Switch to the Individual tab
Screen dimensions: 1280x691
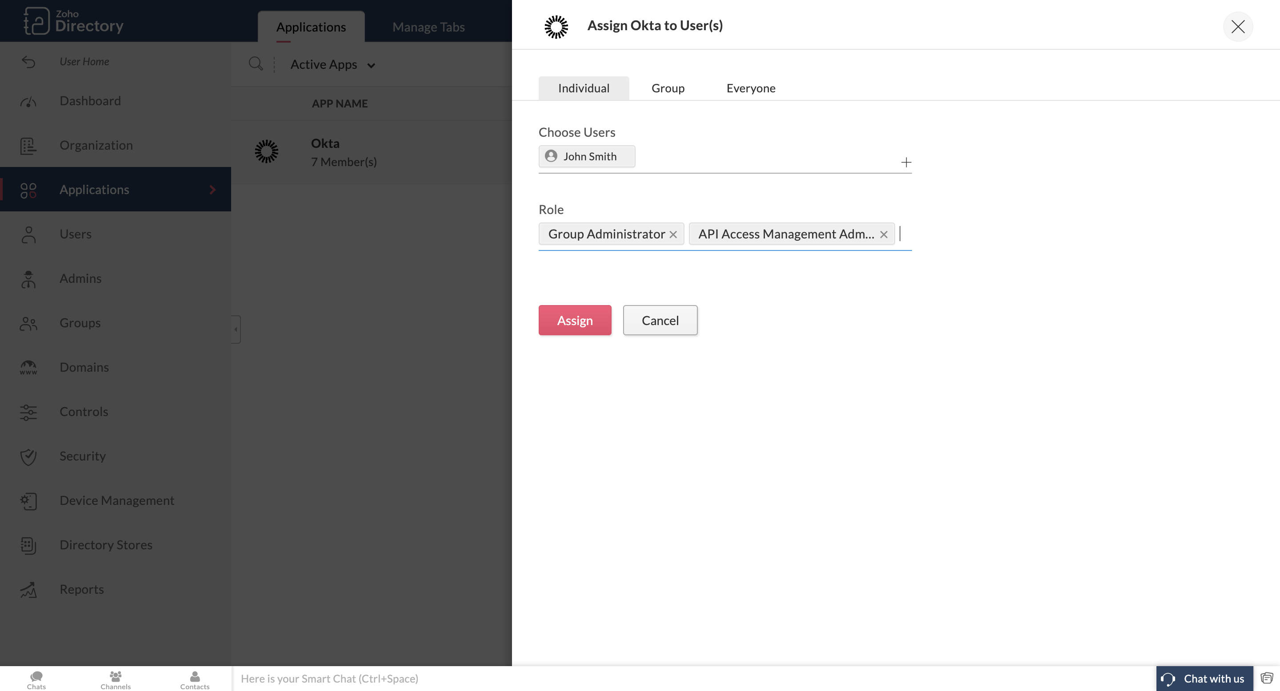[x=584, y=88]
